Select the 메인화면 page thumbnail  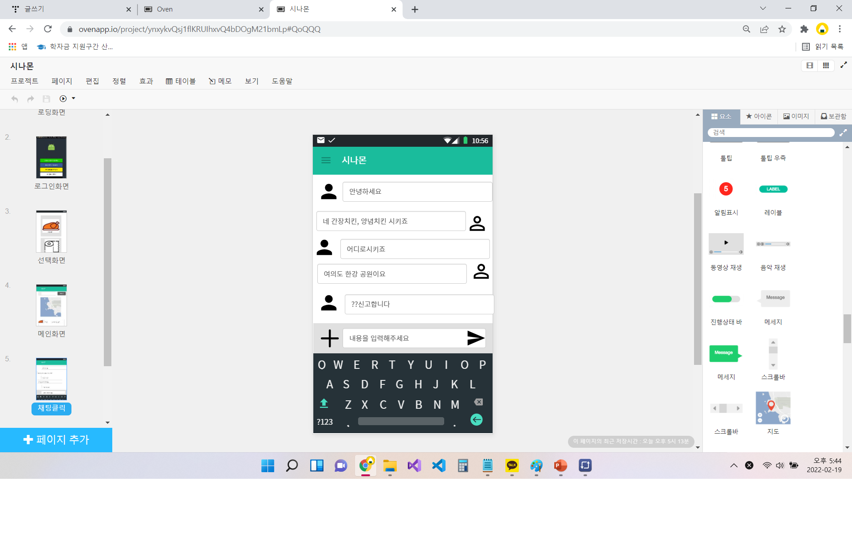point(51,305)
